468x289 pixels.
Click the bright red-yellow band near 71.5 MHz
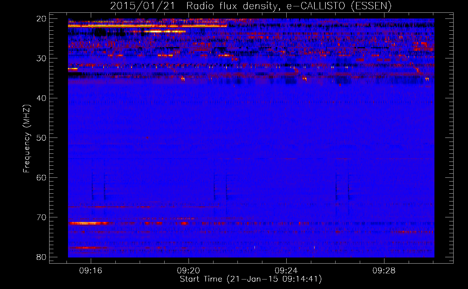pyautogui.click(x=88, y=223)
